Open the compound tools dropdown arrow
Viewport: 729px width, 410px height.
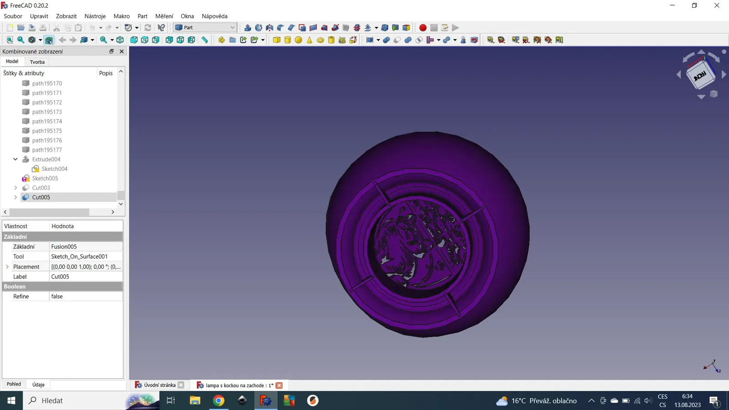[x=378, y=40]
